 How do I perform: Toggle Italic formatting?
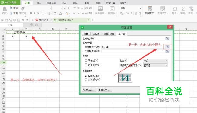(35, 13)
